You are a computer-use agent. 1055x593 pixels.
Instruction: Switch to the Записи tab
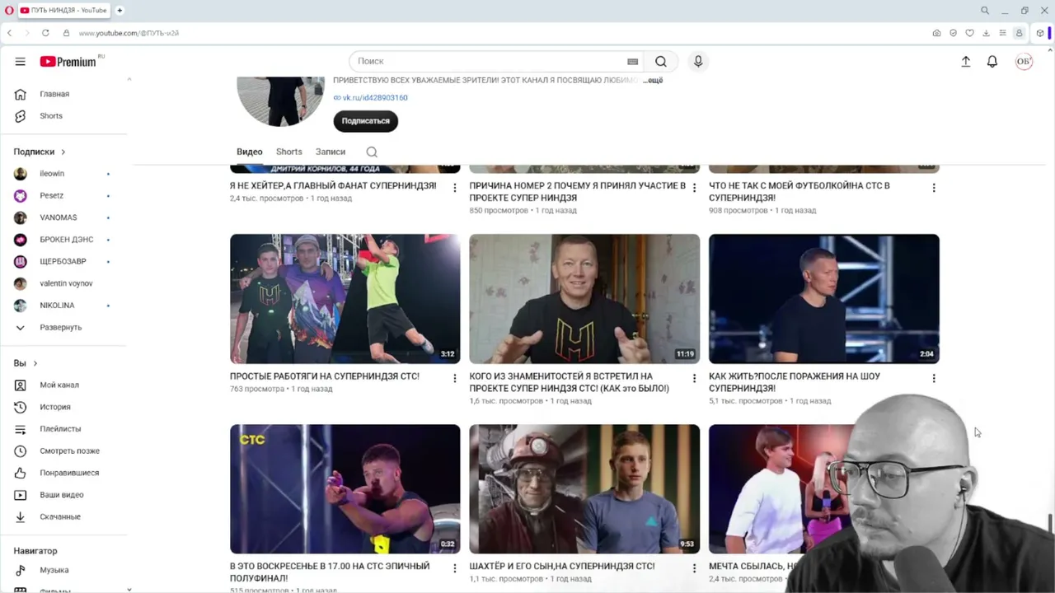(x=331, y=152)
